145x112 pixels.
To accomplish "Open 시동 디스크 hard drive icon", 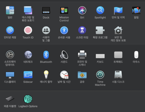I will point(118,75).
